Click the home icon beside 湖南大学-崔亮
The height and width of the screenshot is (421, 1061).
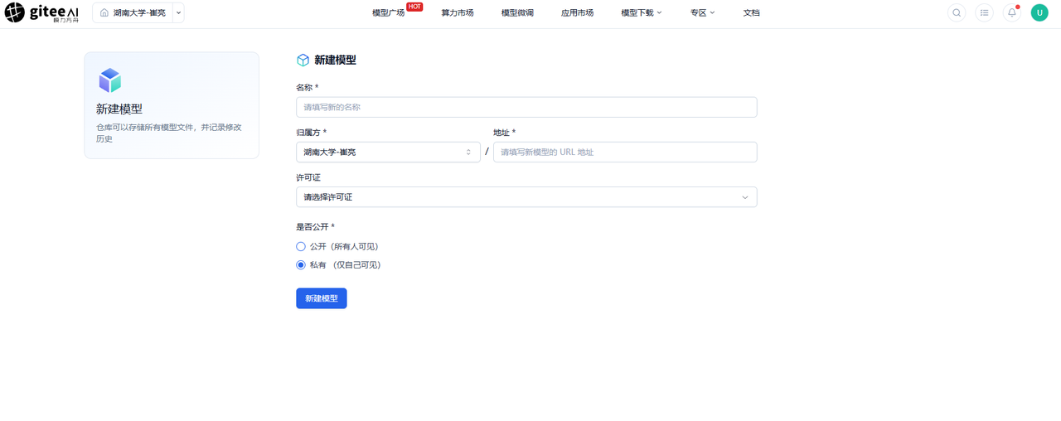coord(104,13)
